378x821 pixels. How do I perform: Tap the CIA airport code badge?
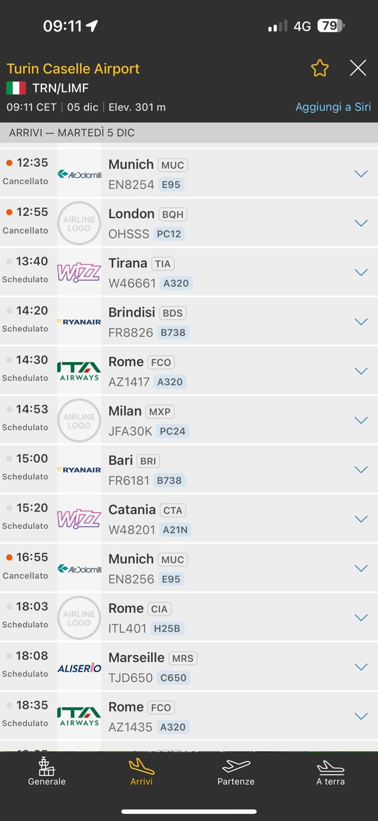[x=159, y=609]
